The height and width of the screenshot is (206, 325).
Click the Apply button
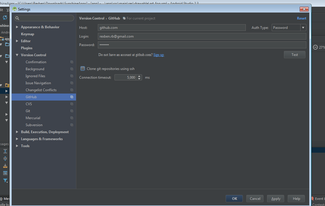(x=276, y=198)
